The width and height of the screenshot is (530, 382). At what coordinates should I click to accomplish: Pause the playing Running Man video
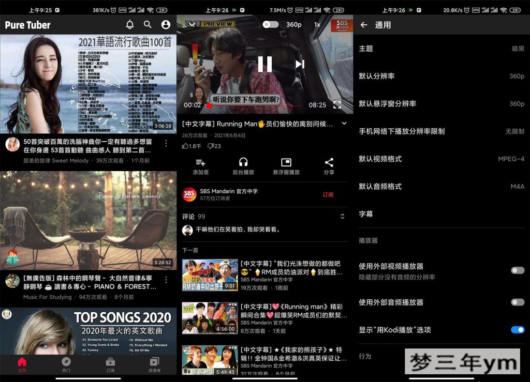[264, 64]
